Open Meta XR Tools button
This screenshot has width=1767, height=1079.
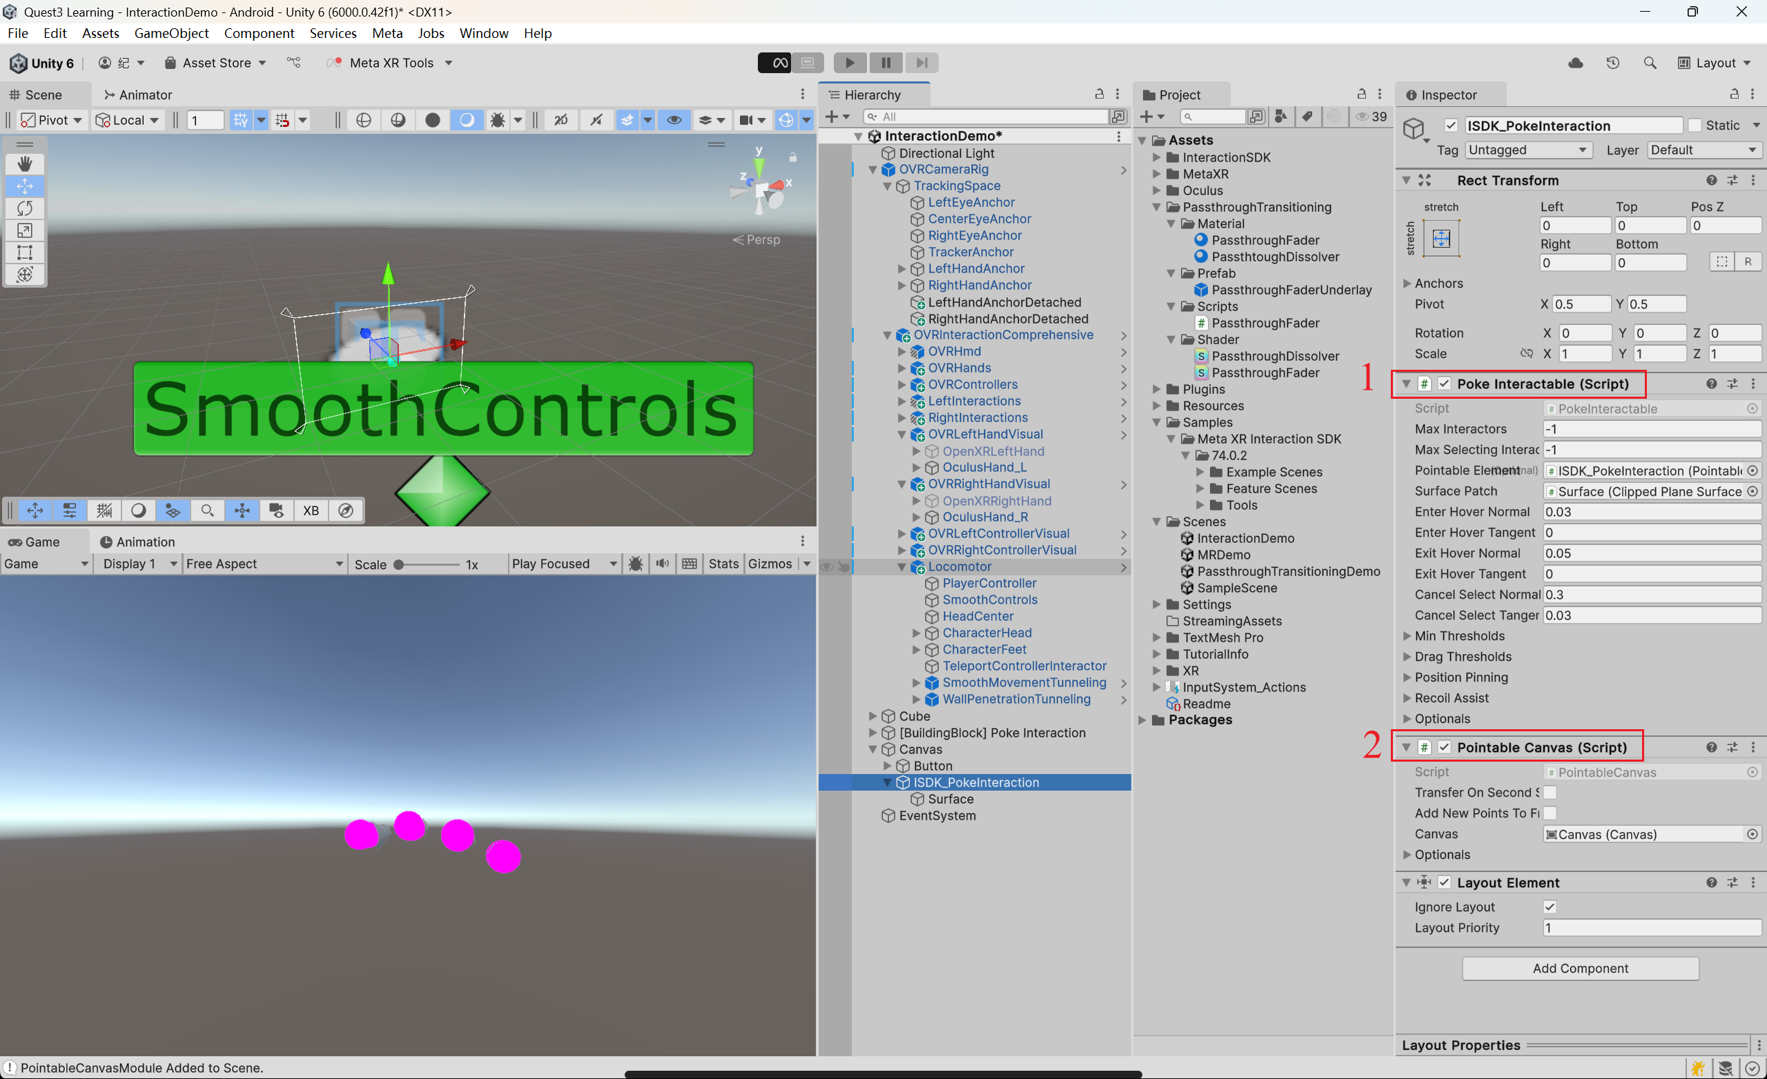(391, 63)
